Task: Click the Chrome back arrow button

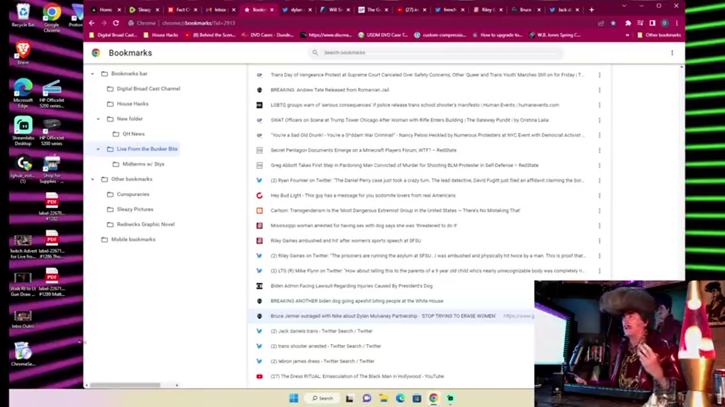Action: (x=92, y=23)
